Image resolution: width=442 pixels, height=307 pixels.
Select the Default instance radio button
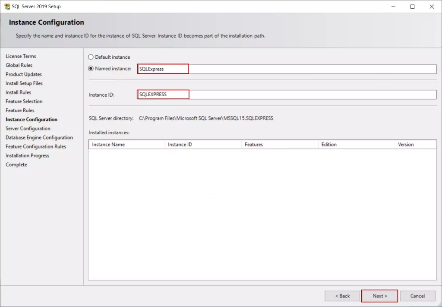pyautogui.click(x=91, y=57)
